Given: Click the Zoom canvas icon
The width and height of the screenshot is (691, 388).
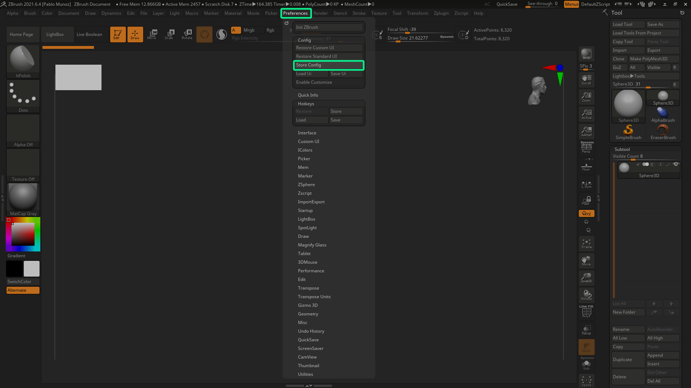Looking at the screenshot, I should [586, 97].
